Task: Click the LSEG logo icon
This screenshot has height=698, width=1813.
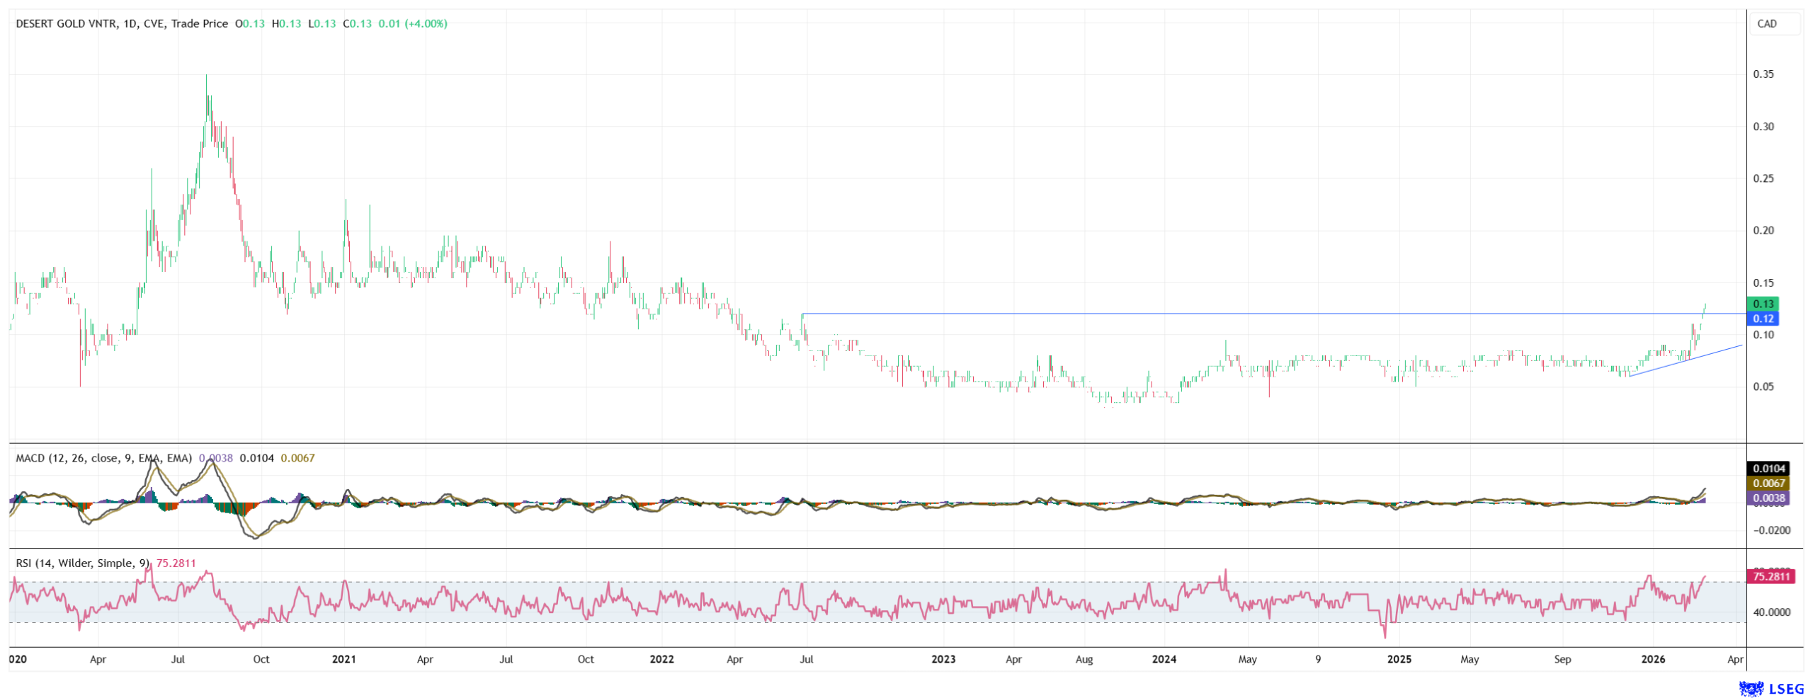Action: coord(1751,688)
